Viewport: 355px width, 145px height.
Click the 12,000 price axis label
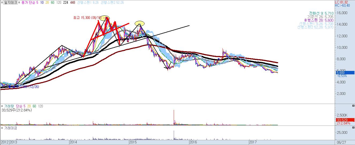[x=342, y=36]
